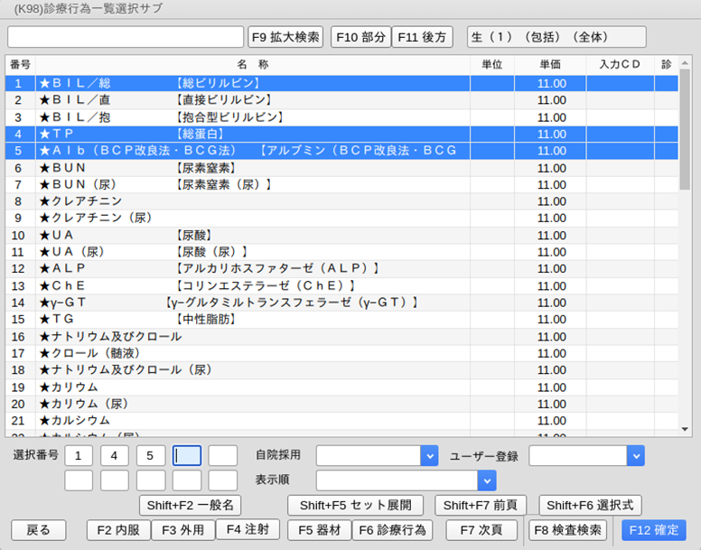Image resolution: width=701 pixels, height=550 pixels.
Task: Click the scrollbar down arrow in list
Action: pyautogui.click(x=686, y=429)
